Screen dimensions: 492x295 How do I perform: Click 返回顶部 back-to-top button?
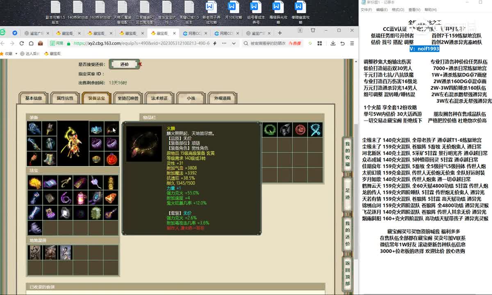(x=347, y=275)
